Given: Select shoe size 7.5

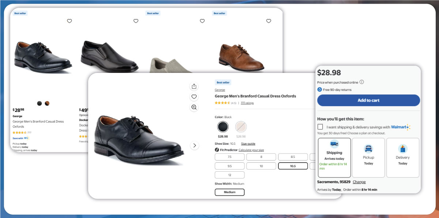Looking at the screenshot, I should tap(229, 157).
